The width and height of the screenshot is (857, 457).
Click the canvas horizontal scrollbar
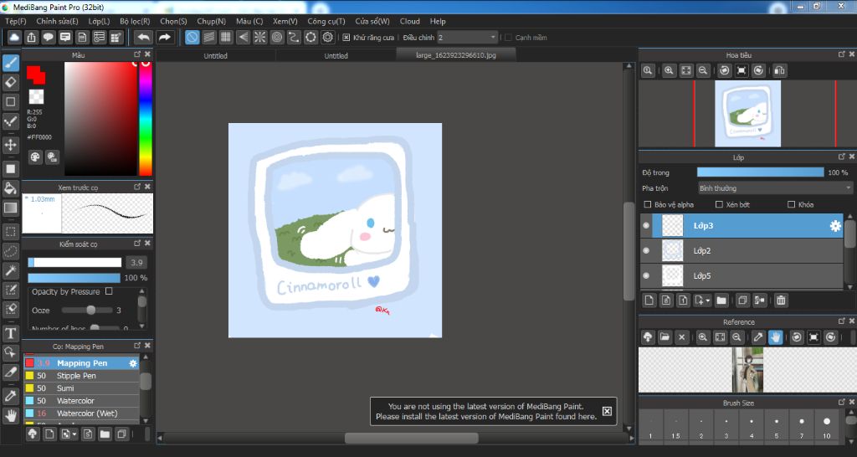click(x=410, y=438)
